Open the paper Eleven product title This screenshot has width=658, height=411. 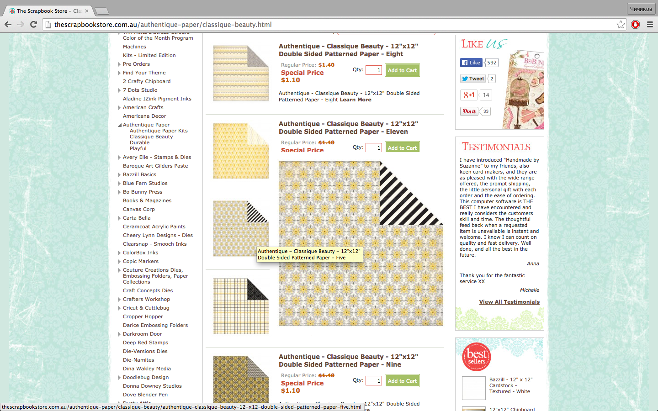(x=348, y=128)
